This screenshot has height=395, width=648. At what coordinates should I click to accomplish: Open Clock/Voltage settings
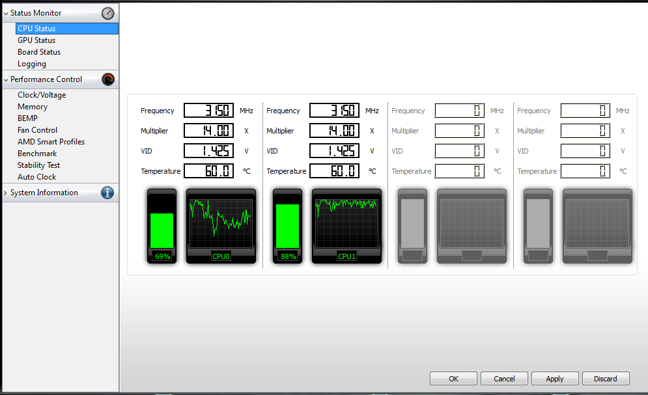point(42,95)
